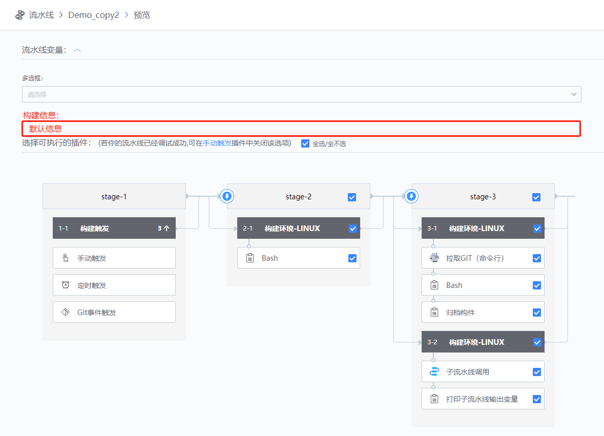Select the 子流水线调用 plugin label
Screen dimensions: 604x436
[x=468, y=372]
